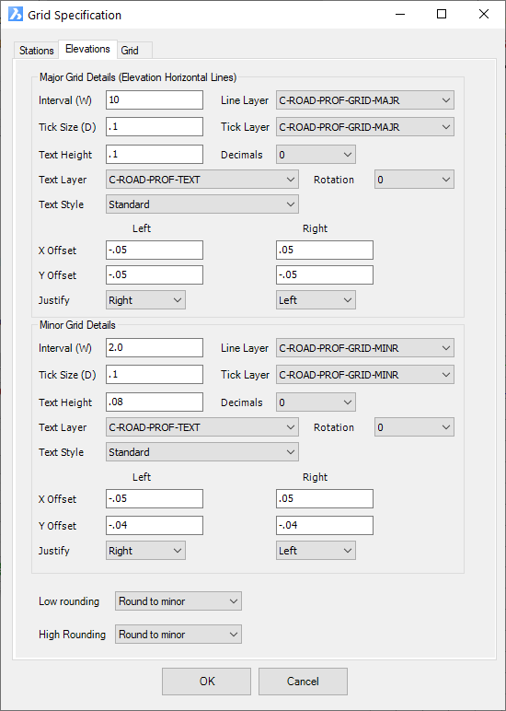Expand Major Grid Rotation dropdown

(x=414, y=180)
